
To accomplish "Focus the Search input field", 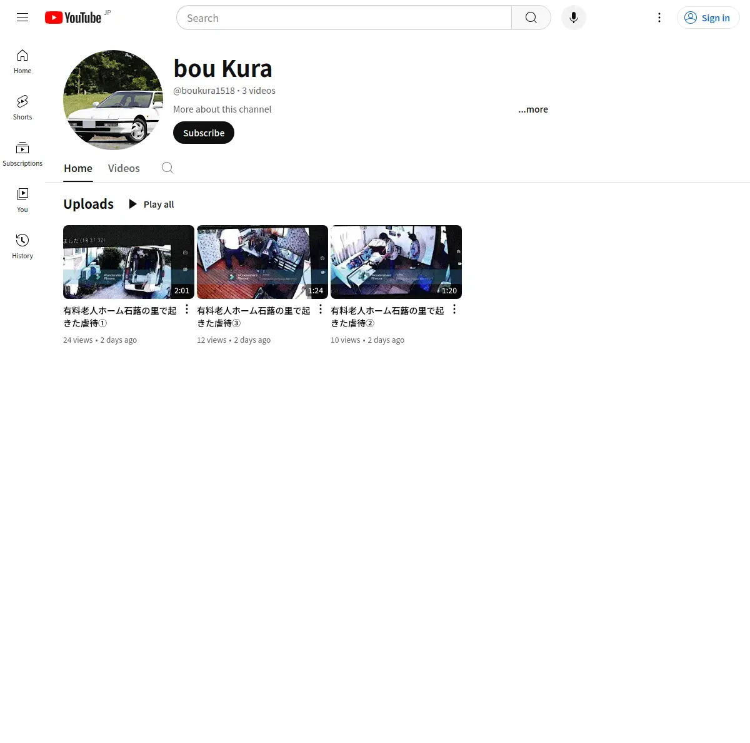I will (344, 18).
